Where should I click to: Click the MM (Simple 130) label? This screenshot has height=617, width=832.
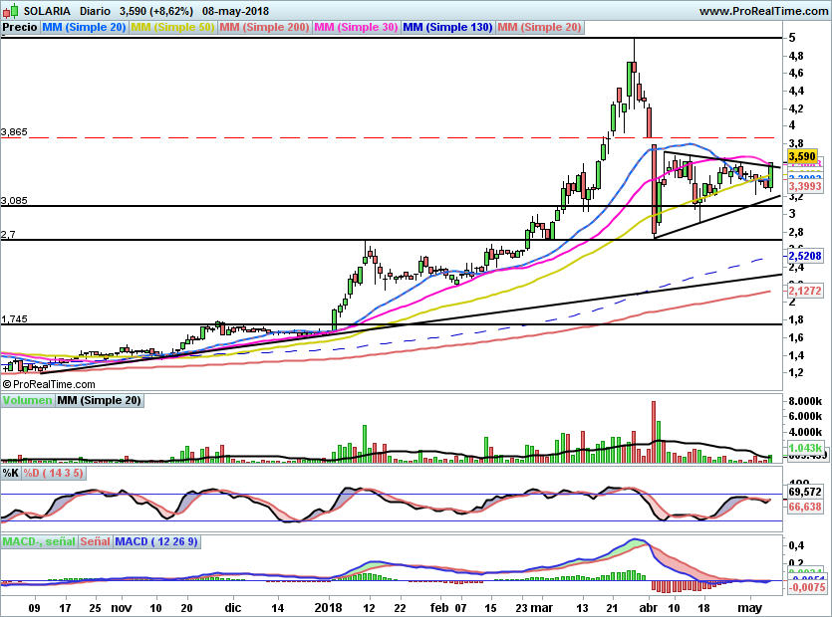(447, 27)
